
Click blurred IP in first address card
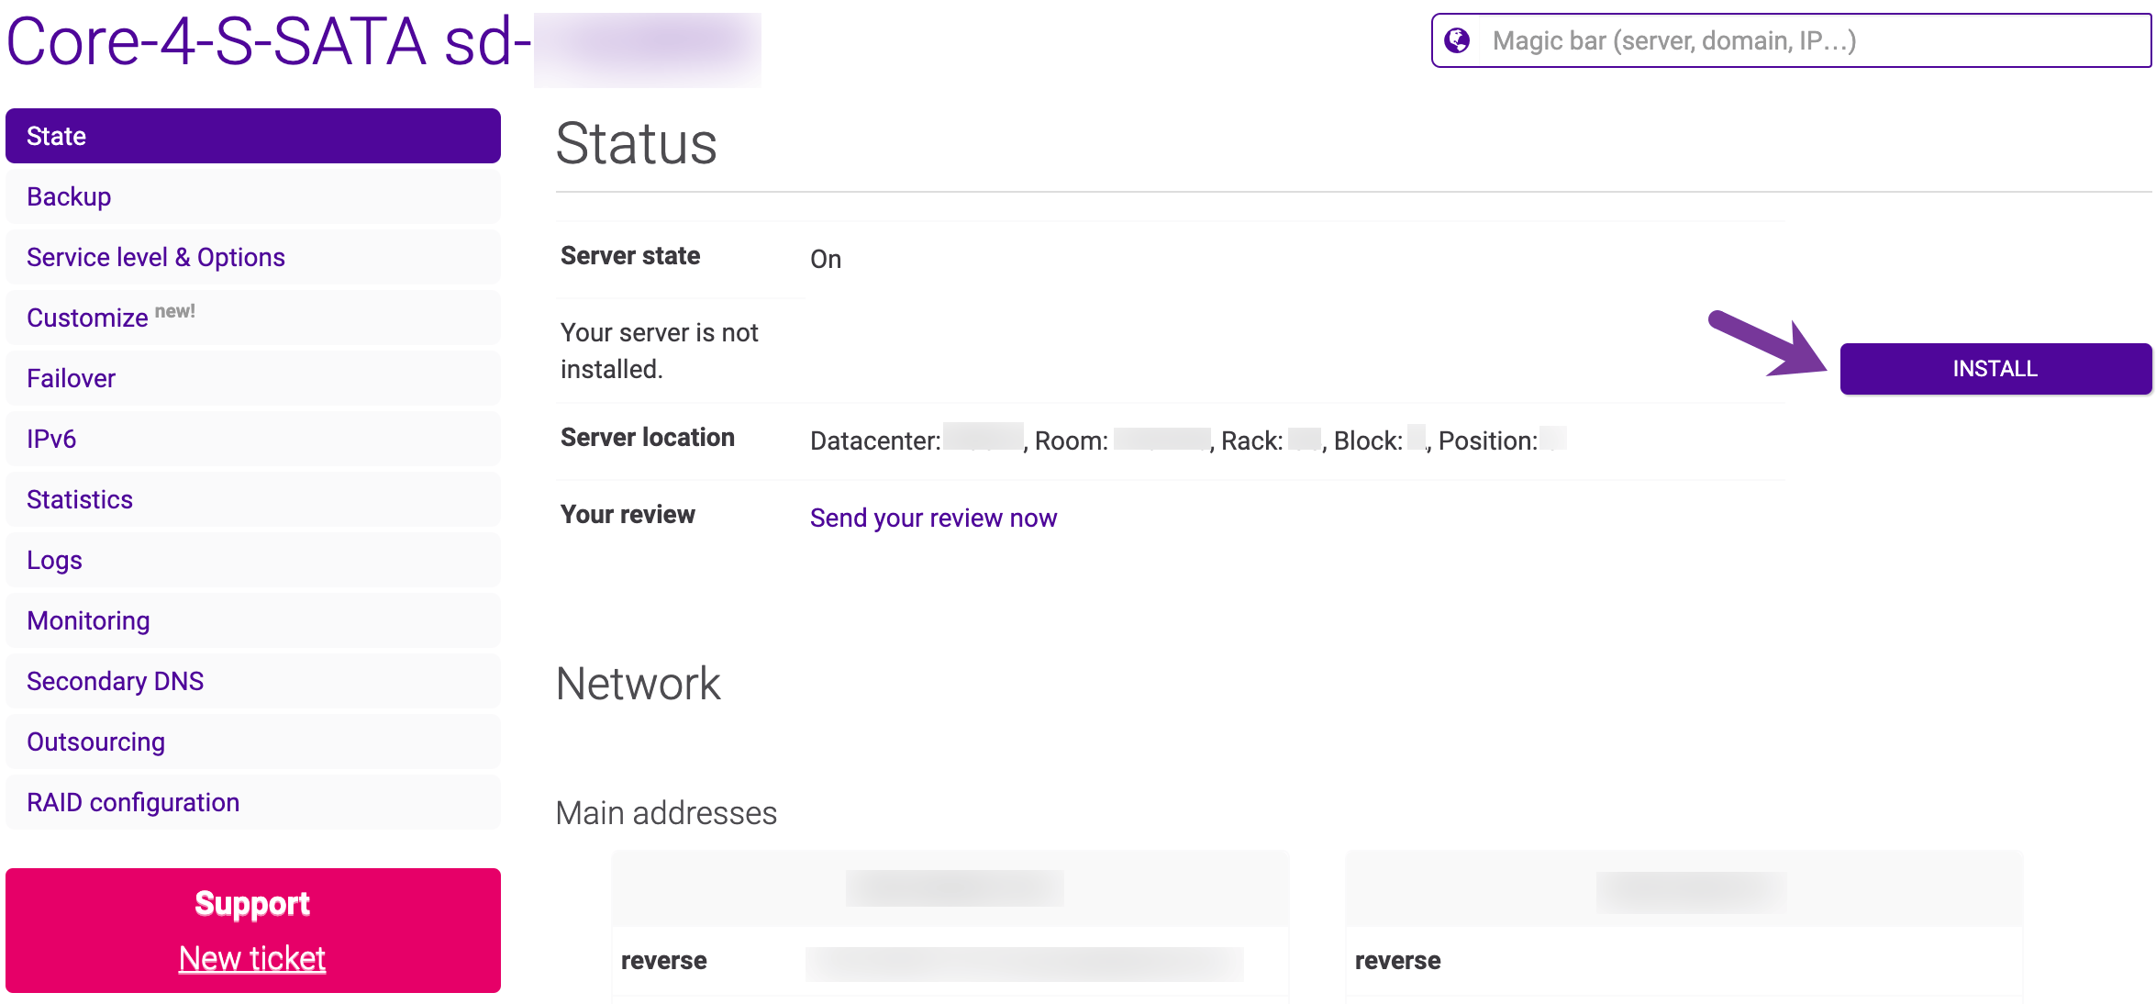[954, 888]
